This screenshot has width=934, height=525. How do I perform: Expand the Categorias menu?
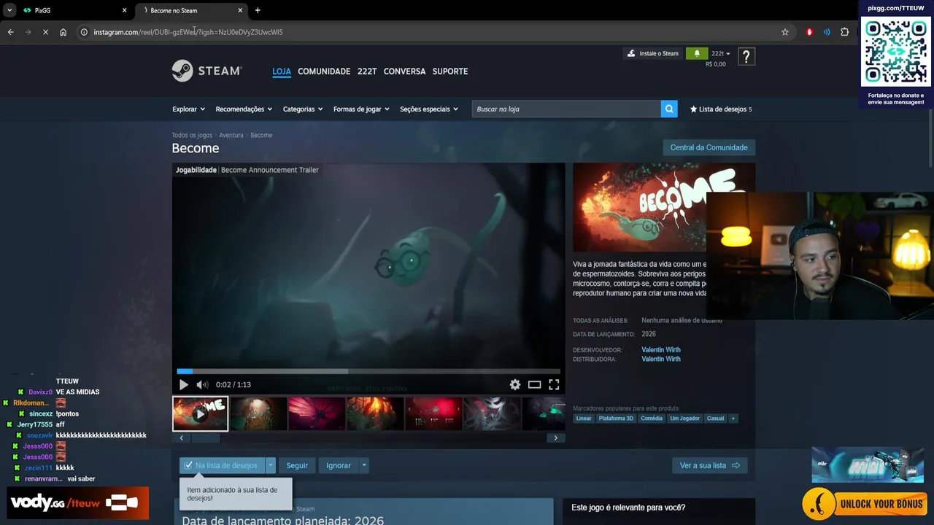[303, 109]
